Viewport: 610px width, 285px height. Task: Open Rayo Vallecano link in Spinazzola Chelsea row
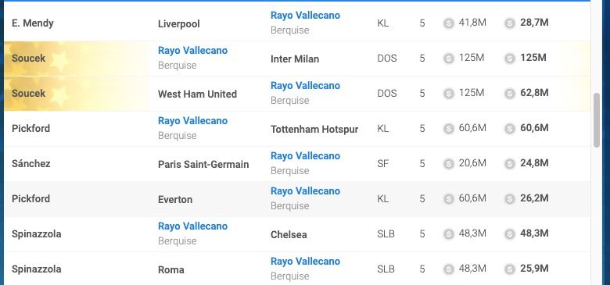(192, 226)
